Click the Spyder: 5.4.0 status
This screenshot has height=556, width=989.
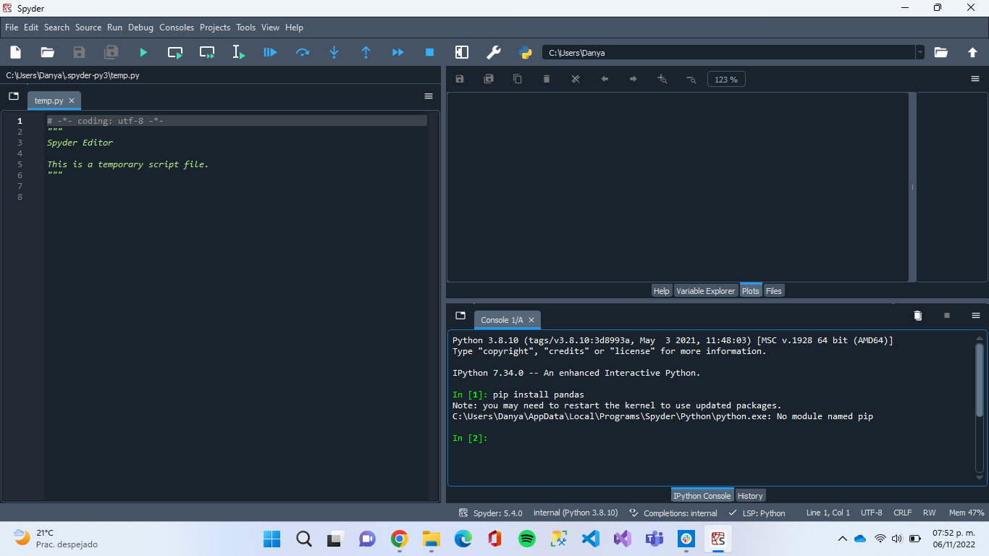click(490, 513)
